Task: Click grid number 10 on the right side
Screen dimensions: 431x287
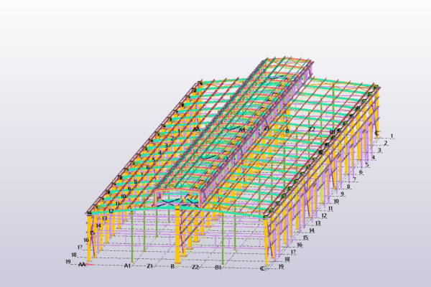Action: coord(336,202)
